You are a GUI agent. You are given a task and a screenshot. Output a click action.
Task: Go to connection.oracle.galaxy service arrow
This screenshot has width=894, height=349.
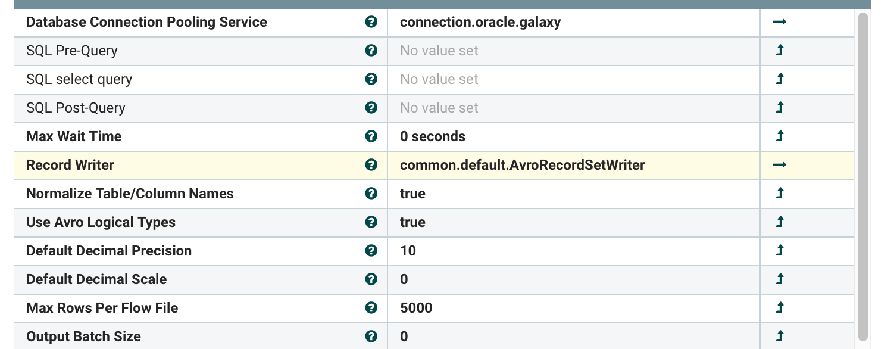tap(779, 22)
